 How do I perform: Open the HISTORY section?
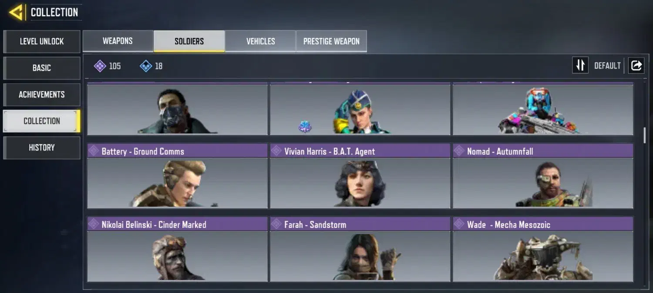(x=42, y=148)
